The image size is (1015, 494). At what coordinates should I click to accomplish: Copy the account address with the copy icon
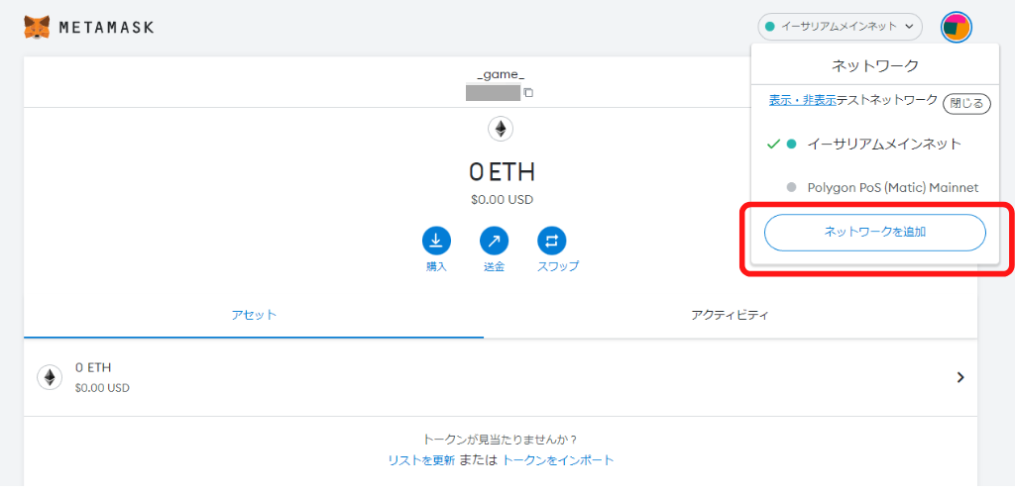coord(528,92)
